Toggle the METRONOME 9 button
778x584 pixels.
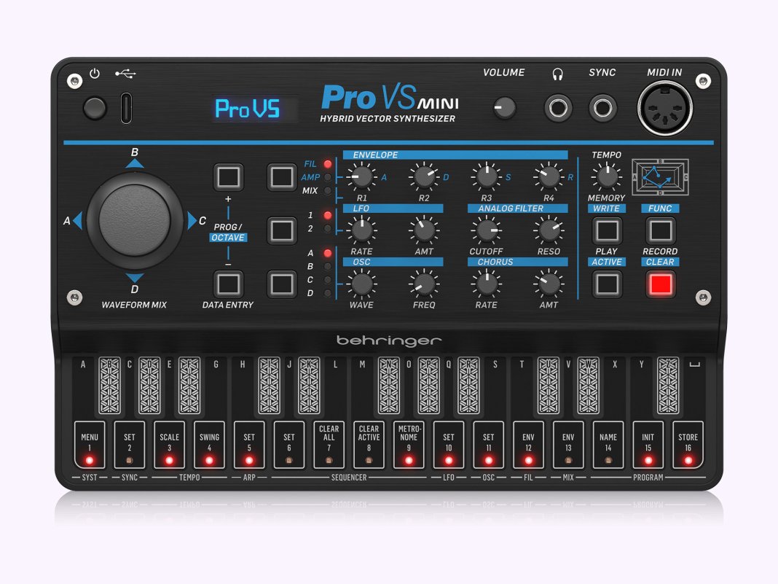409,445
